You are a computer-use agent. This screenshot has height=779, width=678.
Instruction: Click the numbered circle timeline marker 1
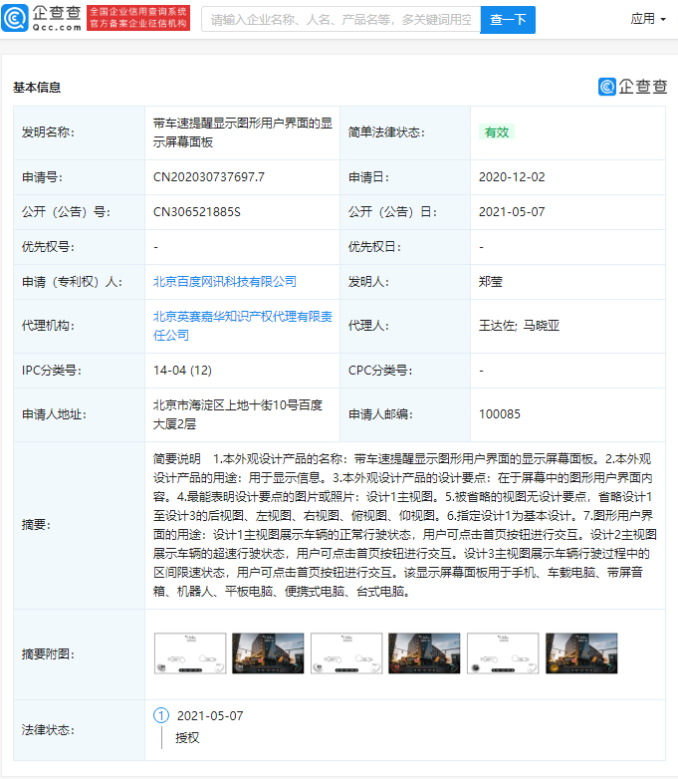161,715
